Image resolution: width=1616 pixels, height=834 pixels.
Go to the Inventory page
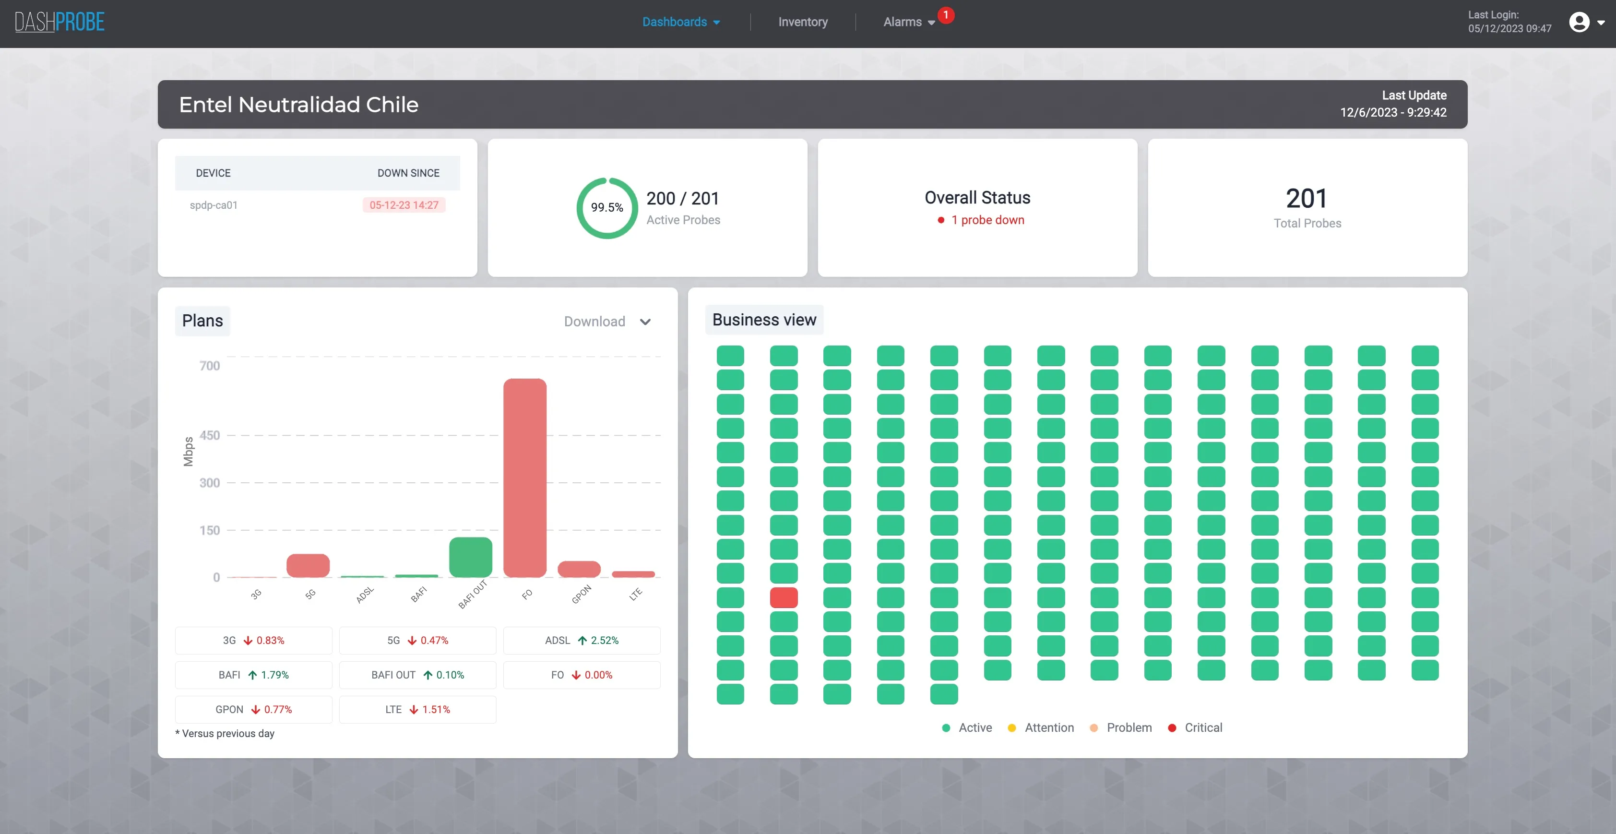[x=803, y=22]
